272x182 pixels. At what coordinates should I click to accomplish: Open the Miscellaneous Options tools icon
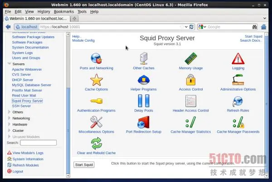click(97, 122)
